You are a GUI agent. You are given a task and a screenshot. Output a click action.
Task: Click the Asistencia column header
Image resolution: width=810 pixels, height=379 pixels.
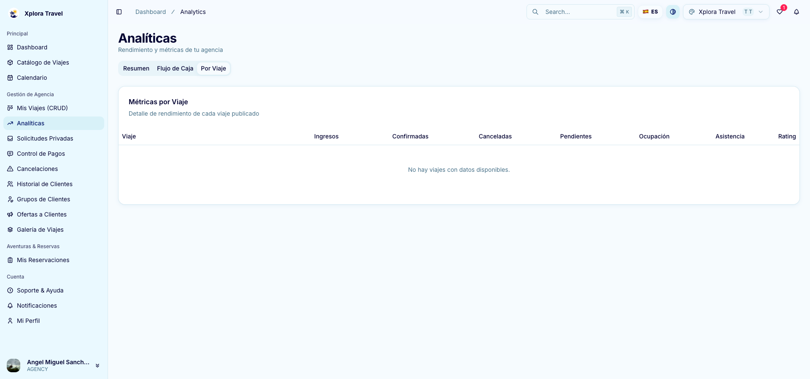point(730,136)
